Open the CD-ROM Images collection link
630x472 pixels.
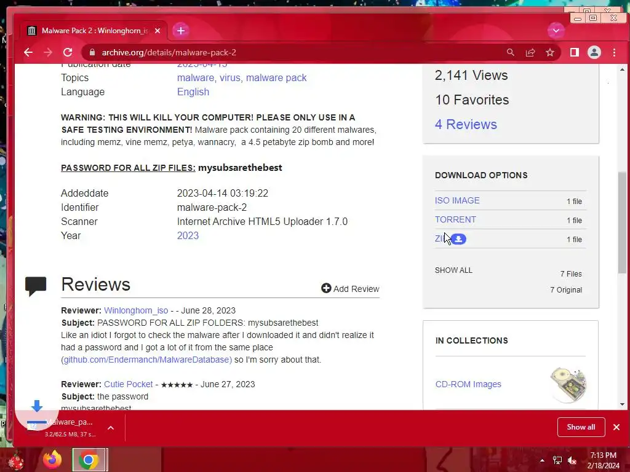(468, 384)
